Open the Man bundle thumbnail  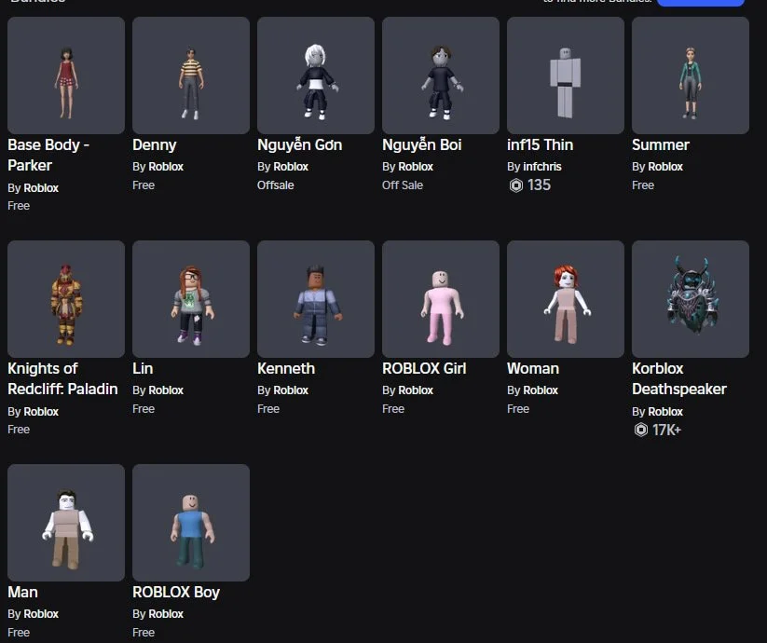coord(66,523)
